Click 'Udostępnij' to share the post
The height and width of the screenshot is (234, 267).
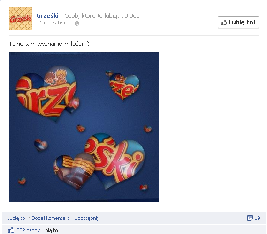[86, 218]
